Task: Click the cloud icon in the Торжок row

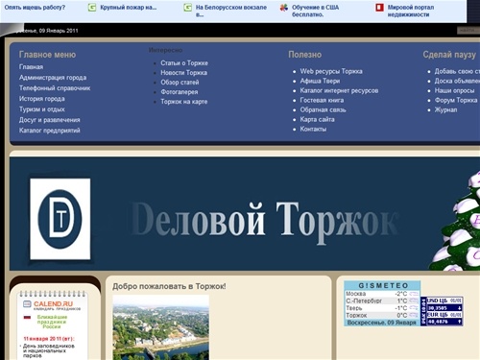Action: [414, 316]
